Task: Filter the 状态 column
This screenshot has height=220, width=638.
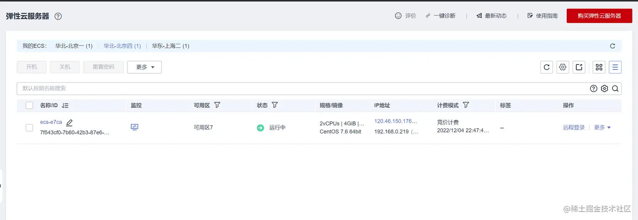Action: coord(275,105)
